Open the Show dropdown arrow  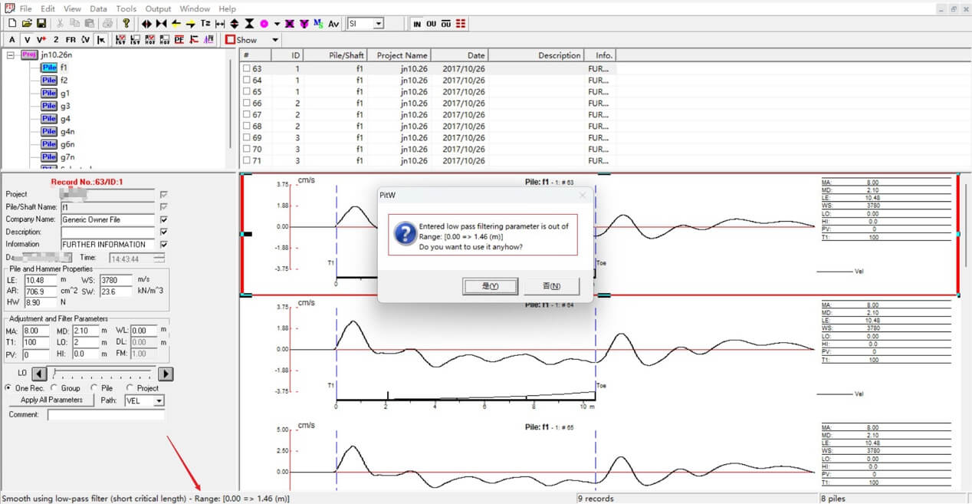[275, 40]
